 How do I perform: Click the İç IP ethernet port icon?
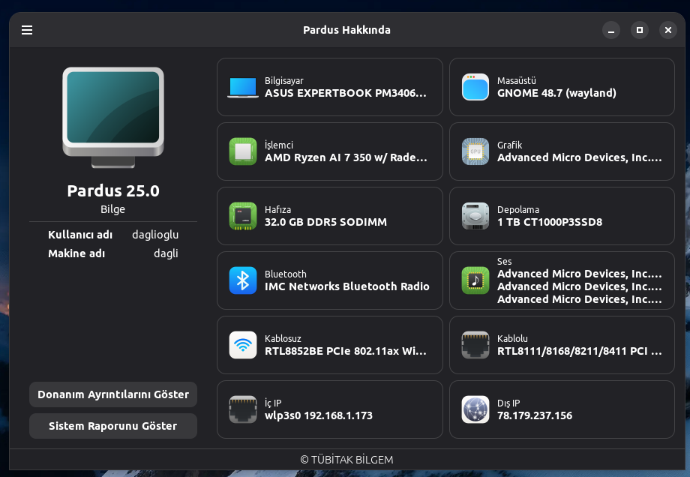pos(242,409)
